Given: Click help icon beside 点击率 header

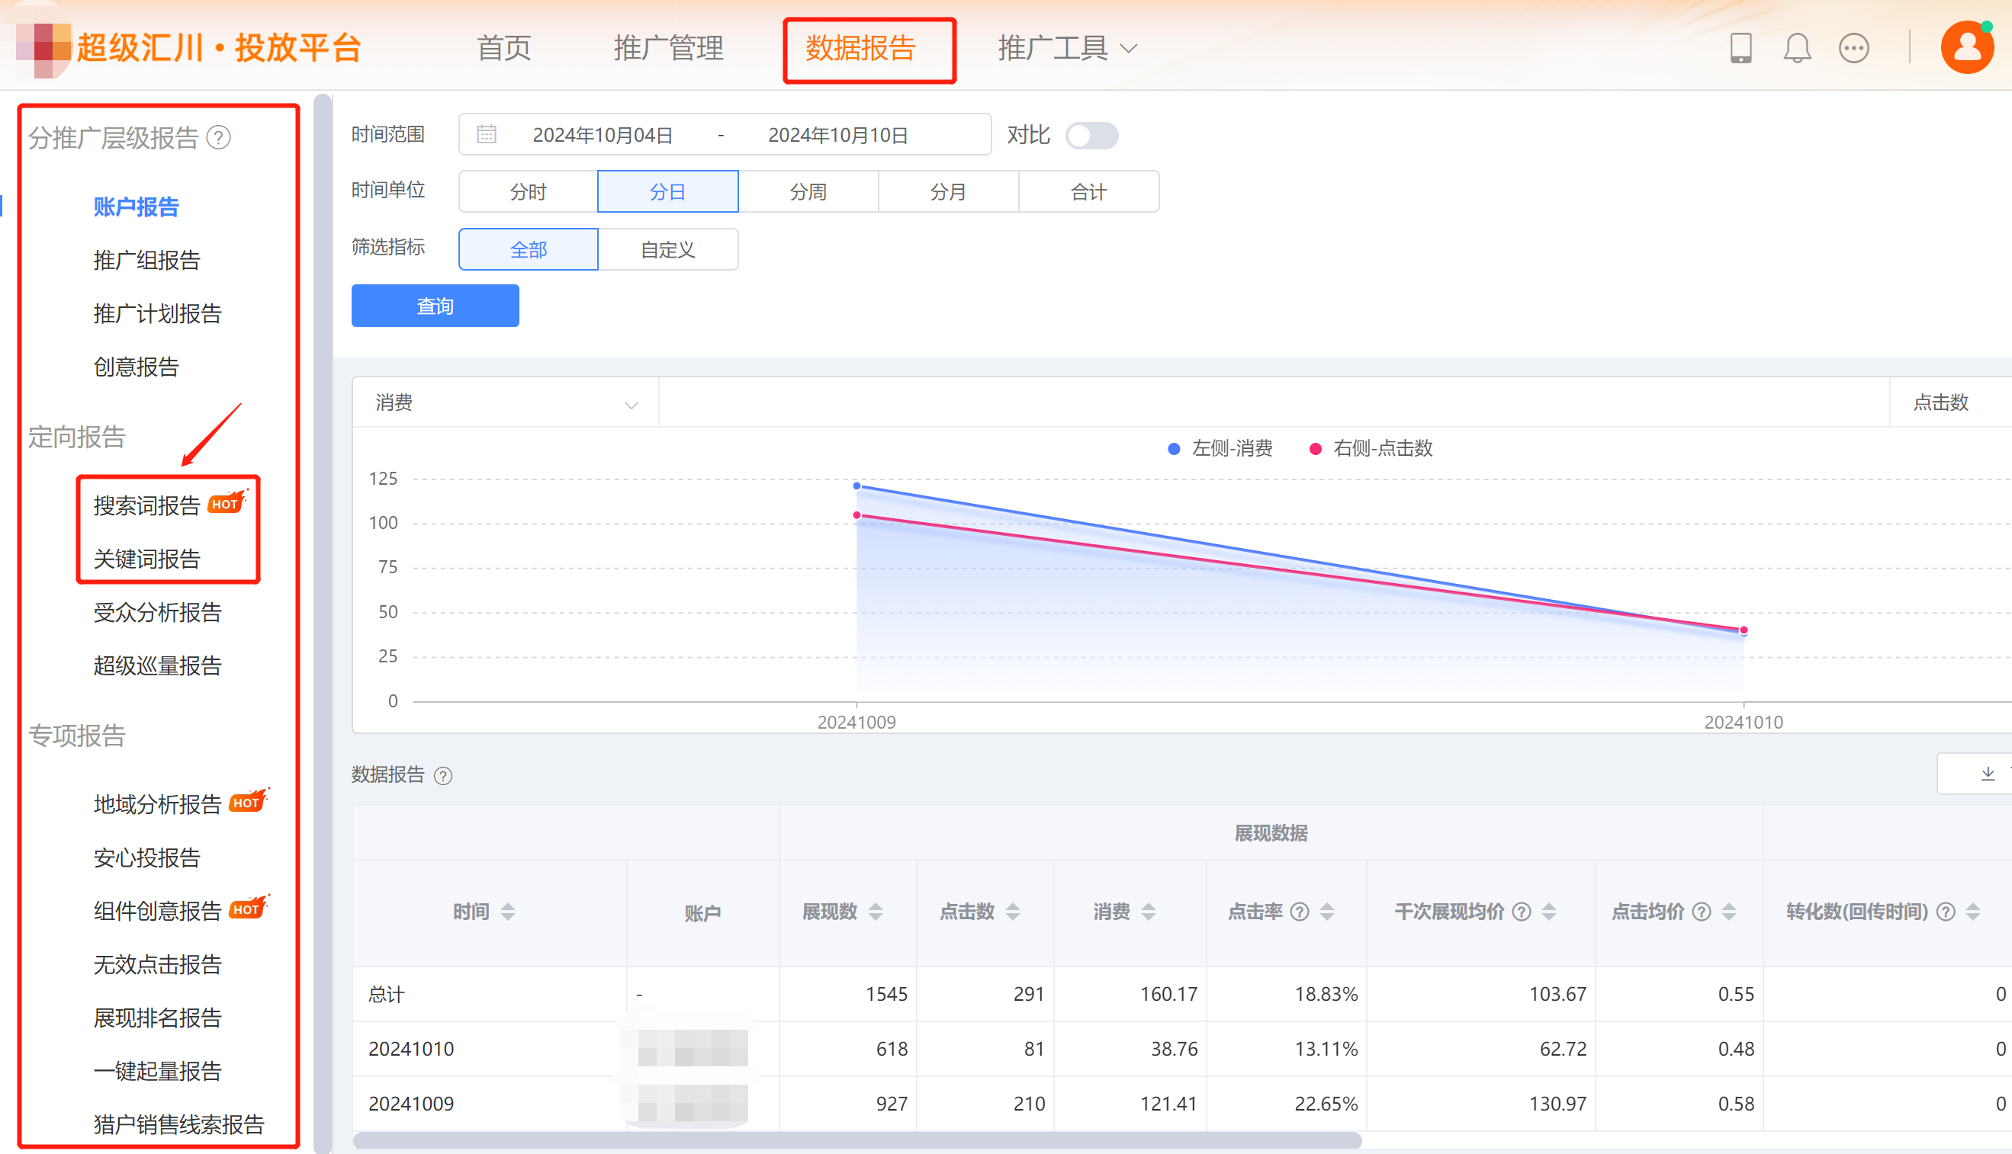Looking at the screenshot, I should [1300, 912].
